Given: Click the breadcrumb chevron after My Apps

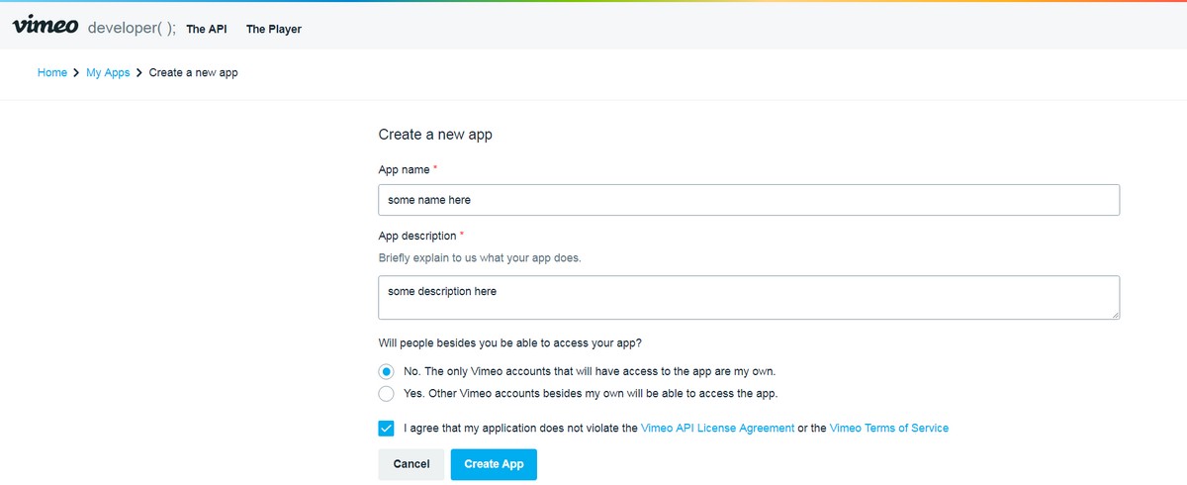Looking at the screenshot, I should [139, 73].
